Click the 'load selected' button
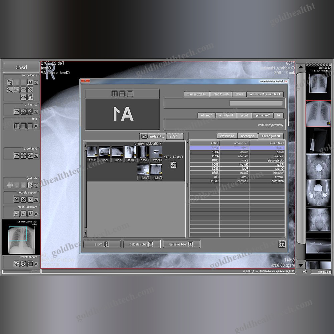 tap(181, 244)
